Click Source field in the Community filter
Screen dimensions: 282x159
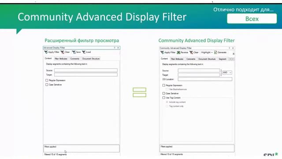[x=199, y=71]
